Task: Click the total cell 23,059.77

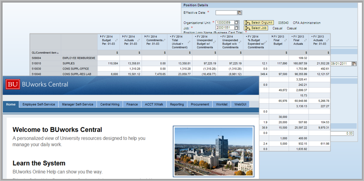Action: pyautogui.click(x=185, y=74)
